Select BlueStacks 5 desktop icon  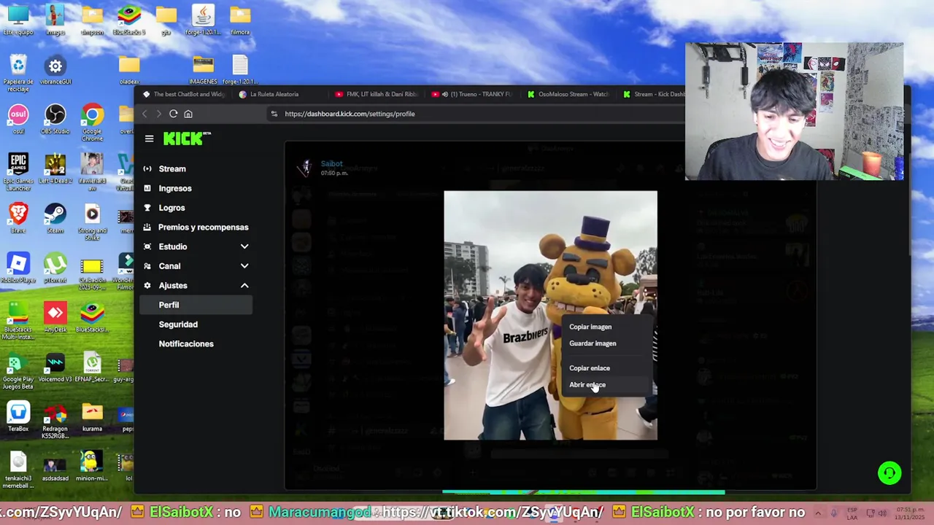(129, 20)
